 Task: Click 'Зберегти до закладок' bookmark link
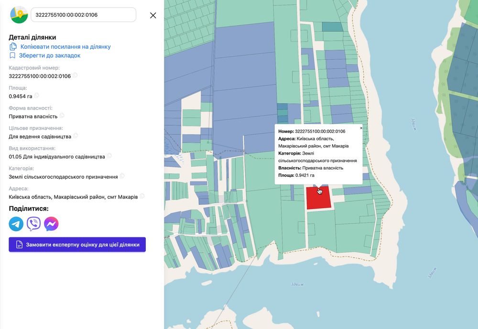click(x=50, y=55)
